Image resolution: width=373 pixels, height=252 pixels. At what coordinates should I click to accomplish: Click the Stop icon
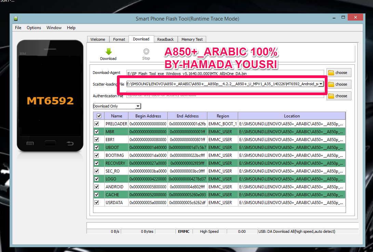pyautogui.click(x=146, y=51)
